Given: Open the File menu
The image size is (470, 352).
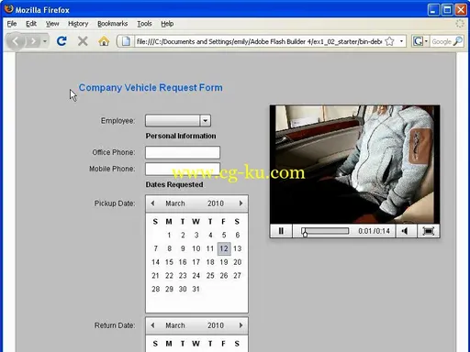Looking at the screenshot, I should pos(12,24).
